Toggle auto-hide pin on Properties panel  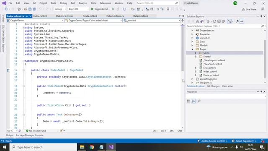point(261,92)
